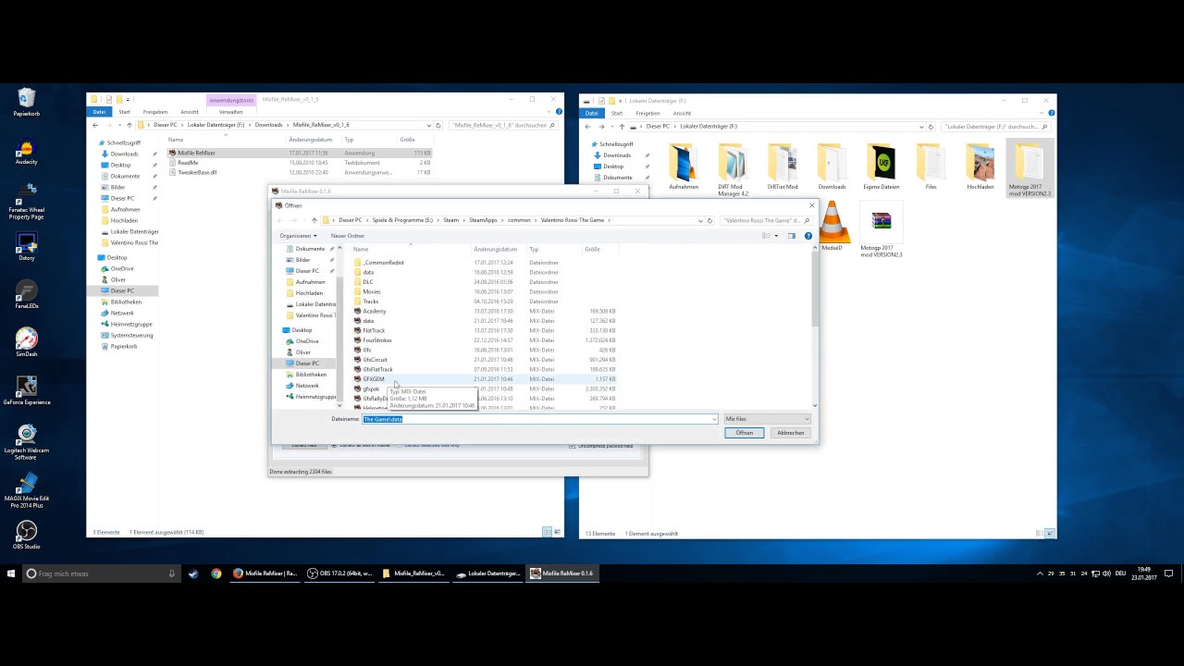Open the view options dropdown in Öffnen dialog

[776, 236]
